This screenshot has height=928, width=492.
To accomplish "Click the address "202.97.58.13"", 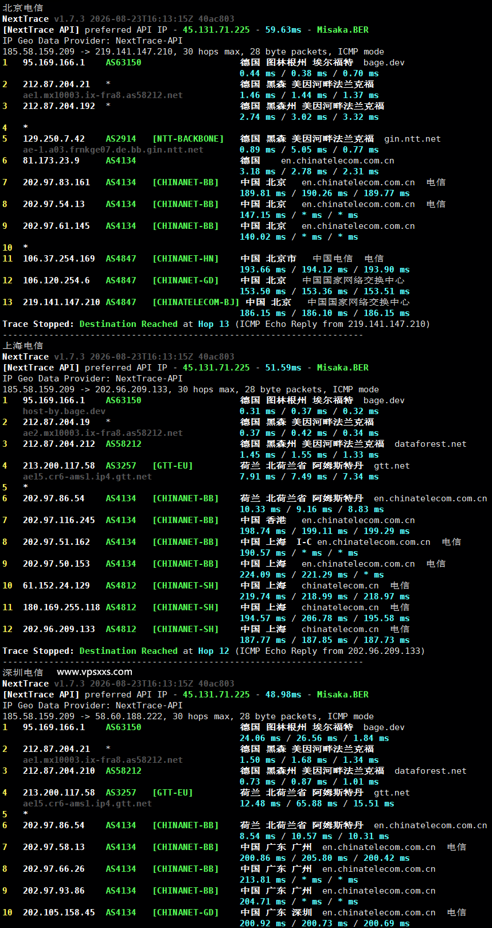I will coord(54,847).
